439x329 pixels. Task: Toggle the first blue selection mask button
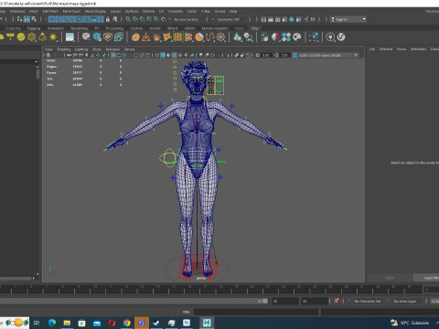(51, 19)
